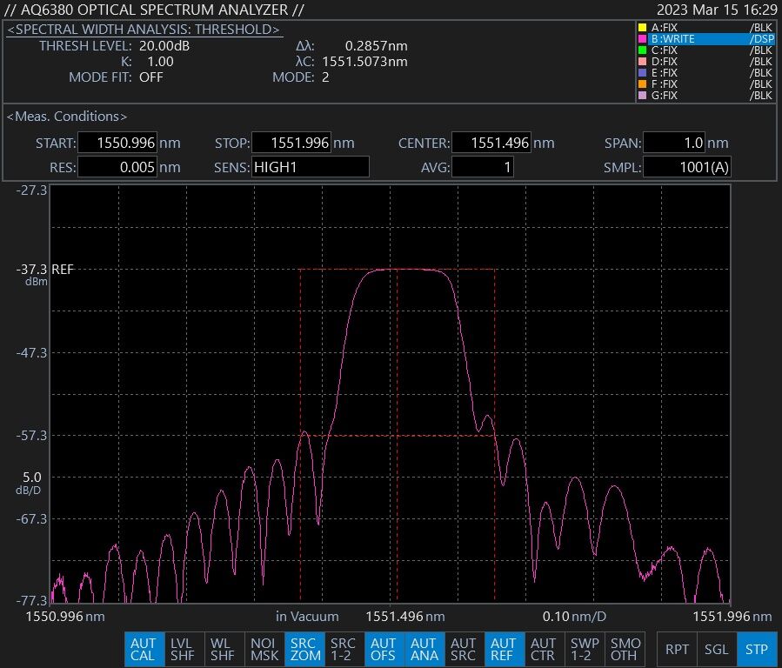Click the SGL single sweep button
The width and height of the screenshot is (782, 668).
point(717,649)
